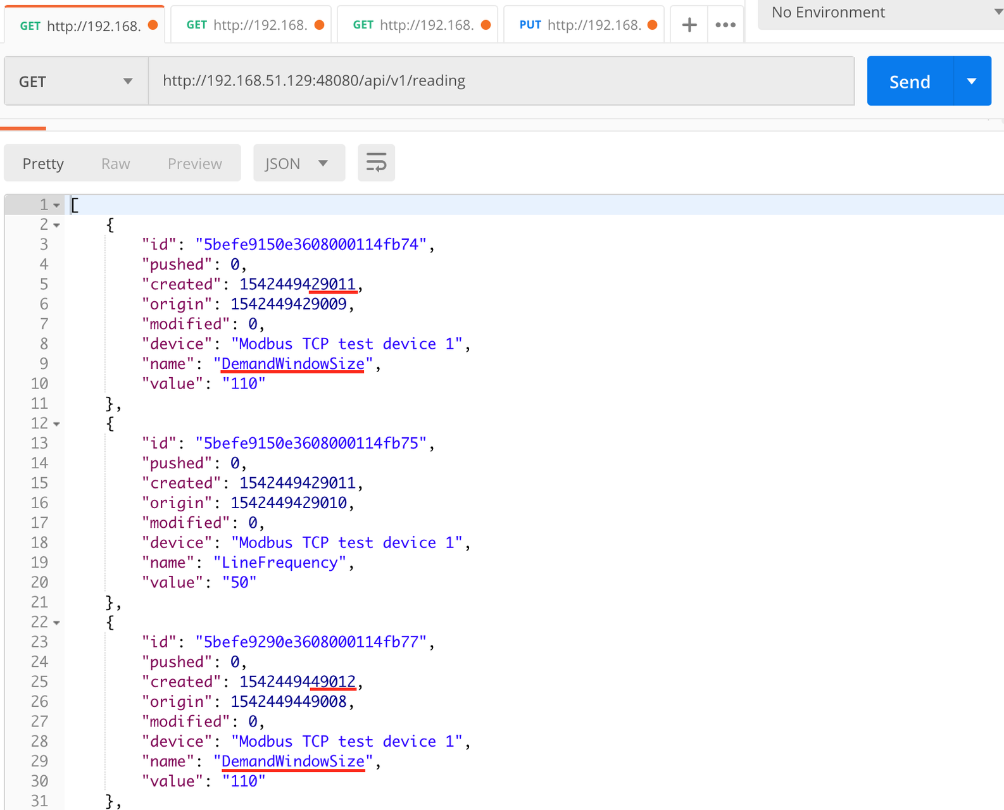Screen dimensions: 1004x810
Task: Select the third GET request tab
Action: pyautogui.click(x=413, y=25)
